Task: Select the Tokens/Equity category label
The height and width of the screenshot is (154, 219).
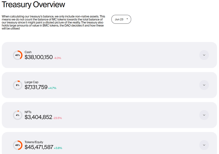Action: click(34, 142)
